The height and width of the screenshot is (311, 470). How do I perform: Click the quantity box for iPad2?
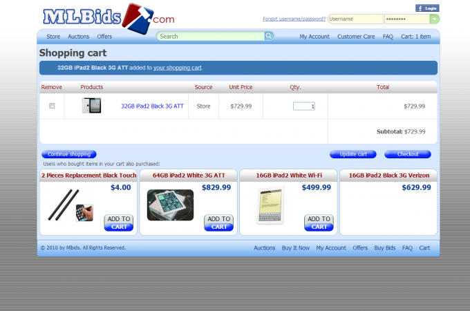pyautogui.click(x=304, y=106)
